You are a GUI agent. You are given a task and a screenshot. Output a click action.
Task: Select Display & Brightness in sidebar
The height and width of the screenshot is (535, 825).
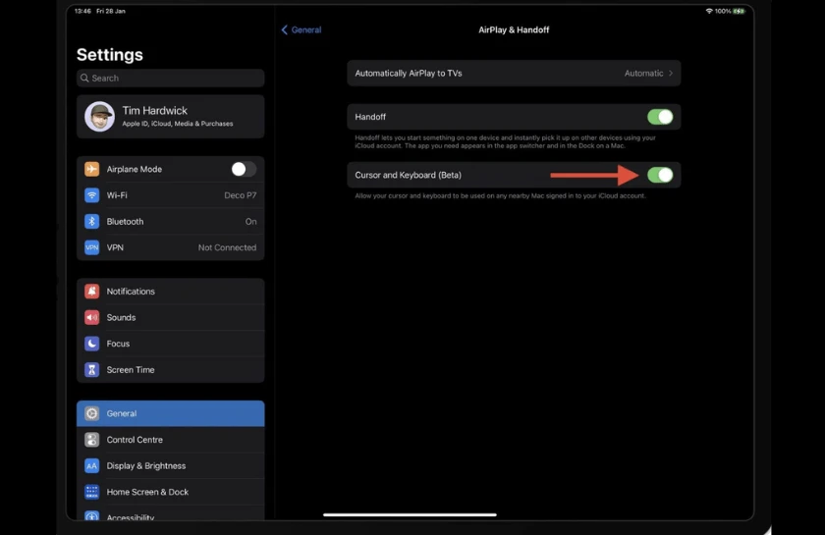[x=171, y=465]
